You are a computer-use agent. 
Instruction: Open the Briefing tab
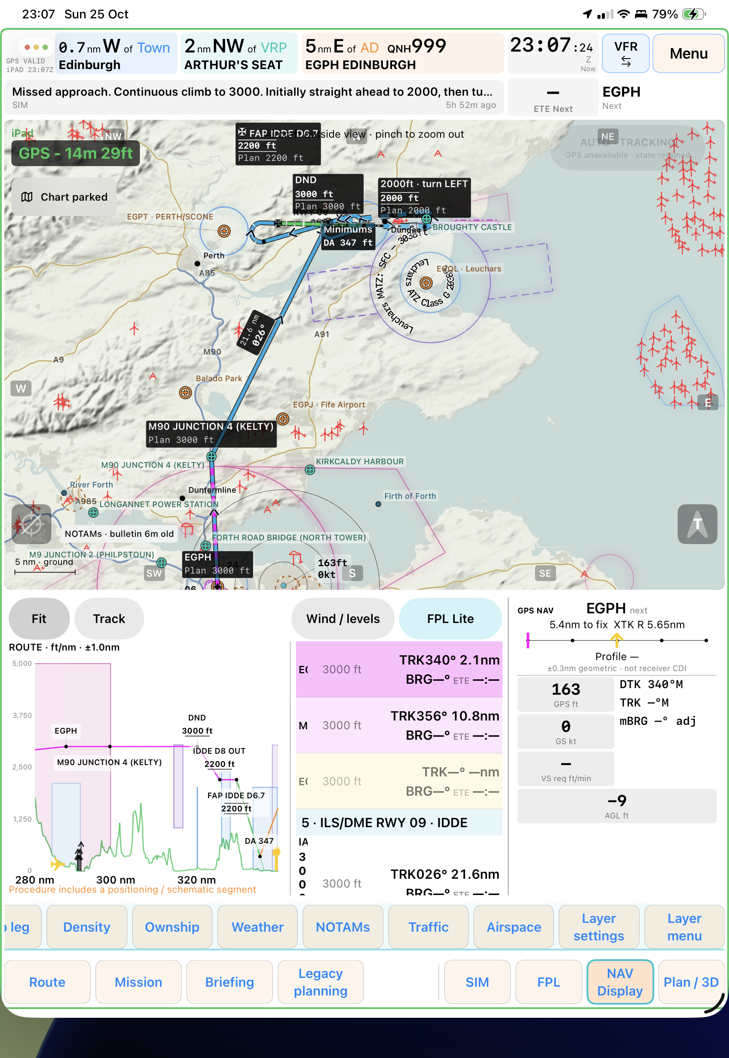pyautogui.click(x=229, y=982)
